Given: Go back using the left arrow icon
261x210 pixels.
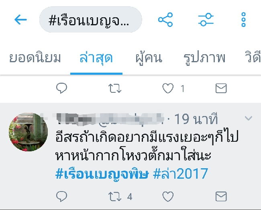Looking at the screenshot, I should tap(20, 20).
